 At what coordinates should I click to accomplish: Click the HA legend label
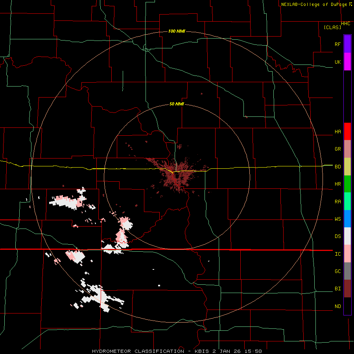tap(338, 132)
